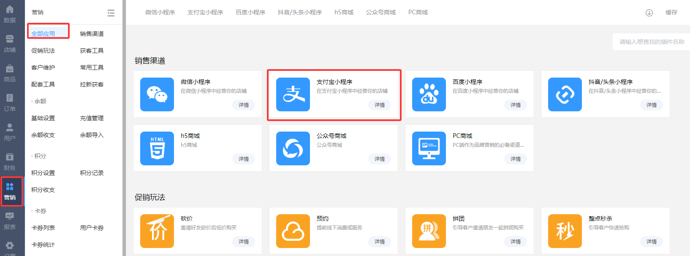690x256 pixels.
Task: Go to 商品 products in the sidebar
Action: tap(10, 73)
